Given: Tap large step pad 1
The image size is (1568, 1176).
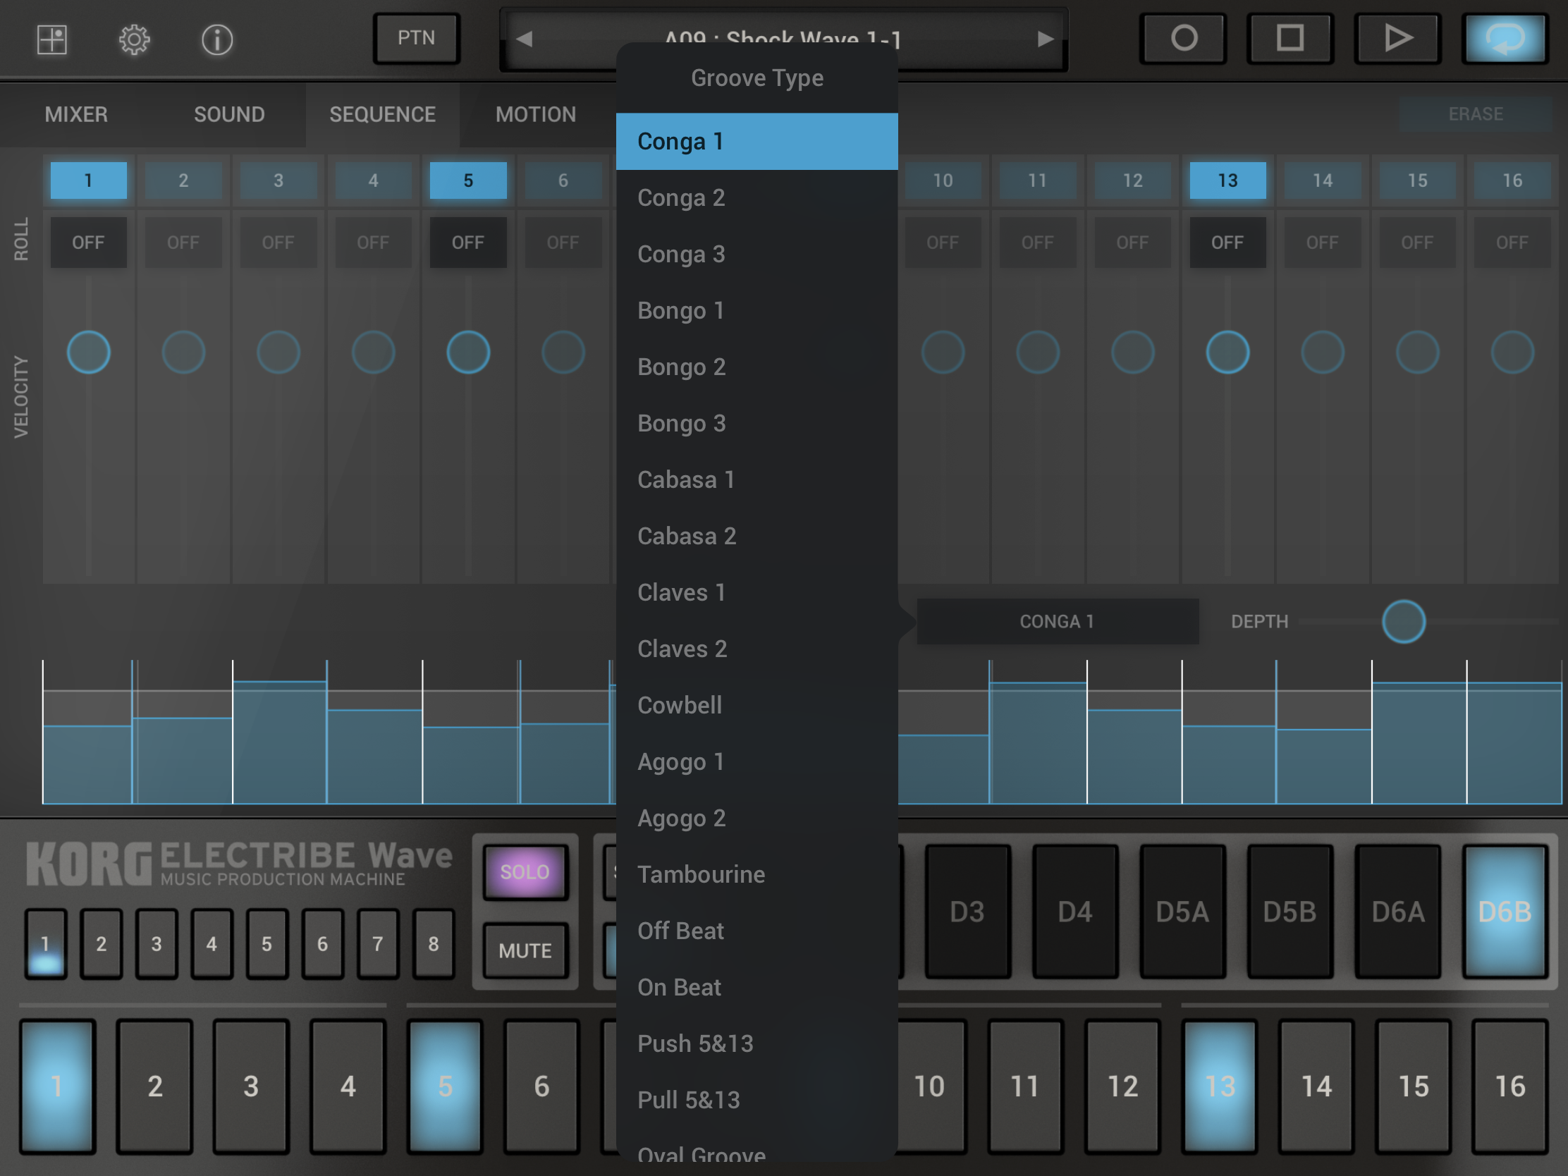Looking at the screenshot, I should tap(57, 1086).
